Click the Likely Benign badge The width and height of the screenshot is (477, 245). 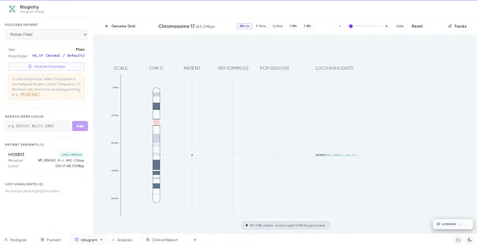pyautogui.click(x=72, y=154)
